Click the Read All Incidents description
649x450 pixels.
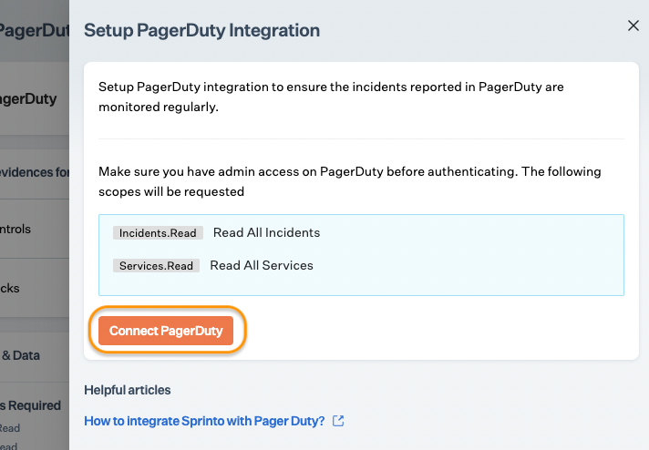click(266, 232)
